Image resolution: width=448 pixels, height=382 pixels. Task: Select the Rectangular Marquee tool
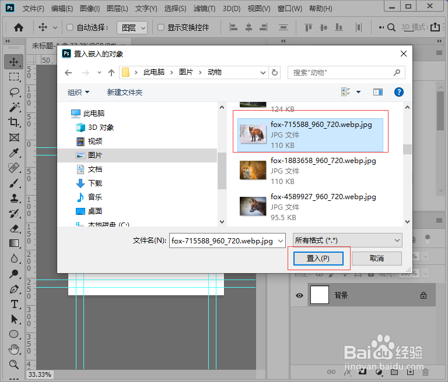point(14,77)
